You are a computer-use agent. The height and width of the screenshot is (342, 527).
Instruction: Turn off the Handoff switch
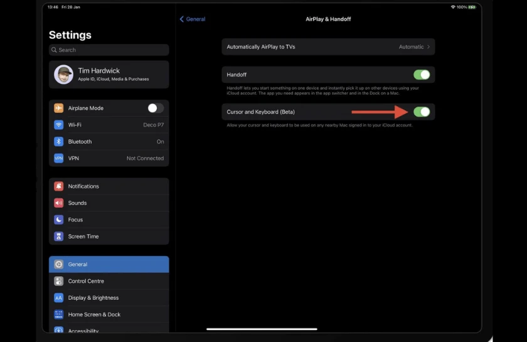pyautogui.click(x=422, y=75)
